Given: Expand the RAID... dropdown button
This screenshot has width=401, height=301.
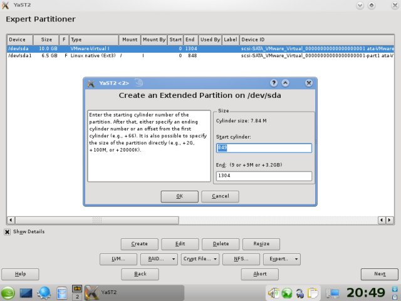Looking at the screenshot, I should (x=159, y=259).
